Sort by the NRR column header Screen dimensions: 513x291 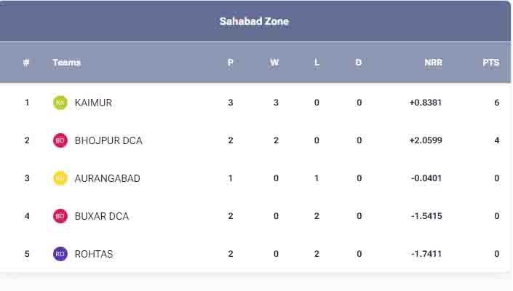(433, 63)
